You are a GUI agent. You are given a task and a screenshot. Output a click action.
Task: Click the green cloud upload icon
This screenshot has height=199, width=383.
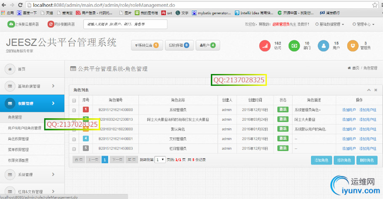coord(11,24)
